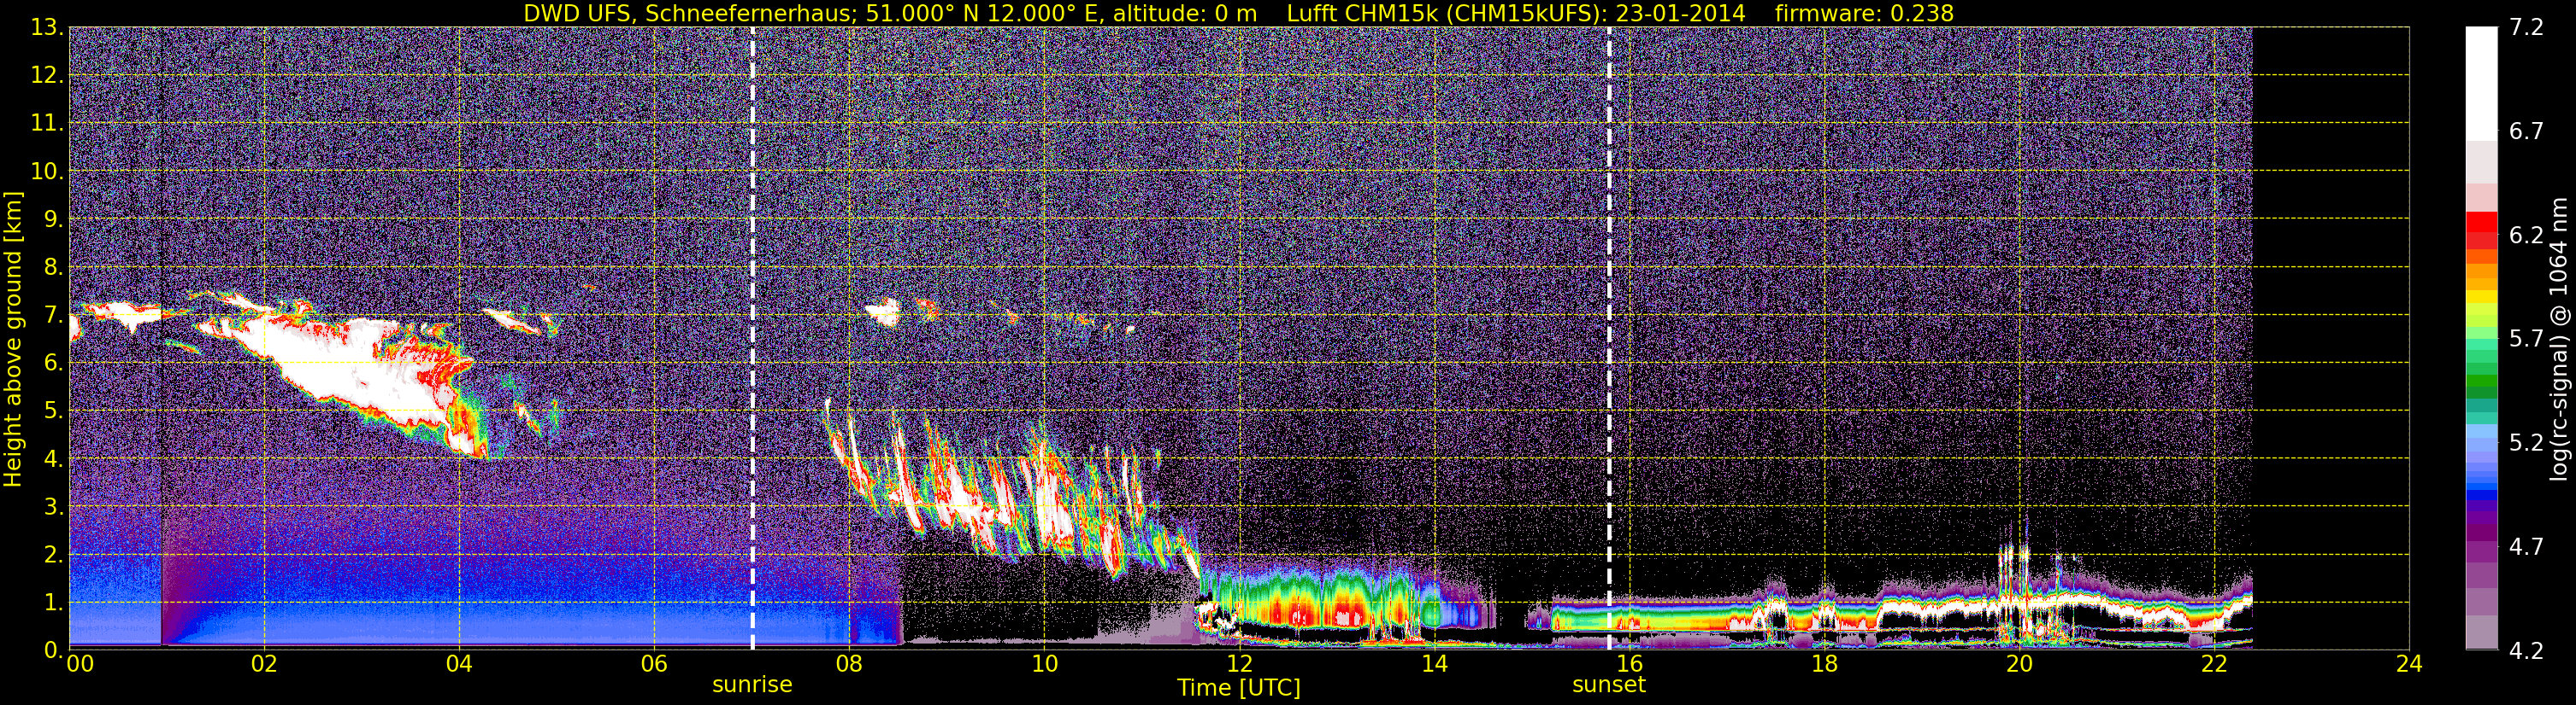Image resolution: width=2576 pixels, height=705 pixels.
Task: Click the 'Height above ground [km]' axis label
Action: [13, 339]
